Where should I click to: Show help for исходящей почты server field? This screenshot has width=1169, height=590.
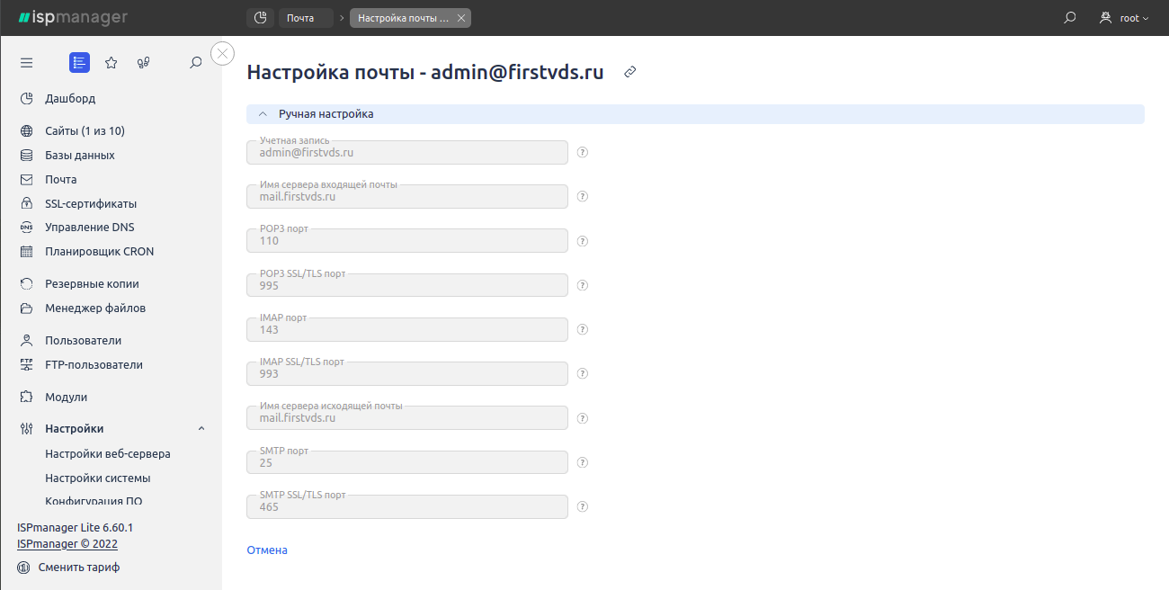point(583,418)
